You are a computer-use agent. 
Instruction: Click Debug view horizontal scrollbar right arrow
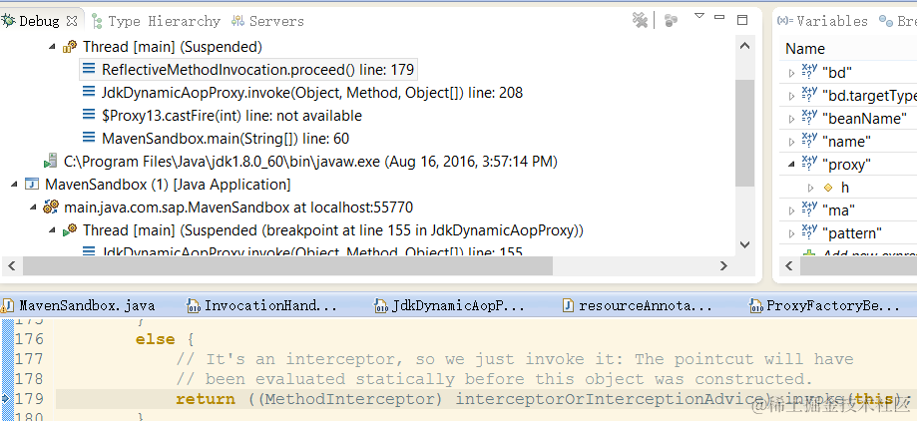click(723, 266)
